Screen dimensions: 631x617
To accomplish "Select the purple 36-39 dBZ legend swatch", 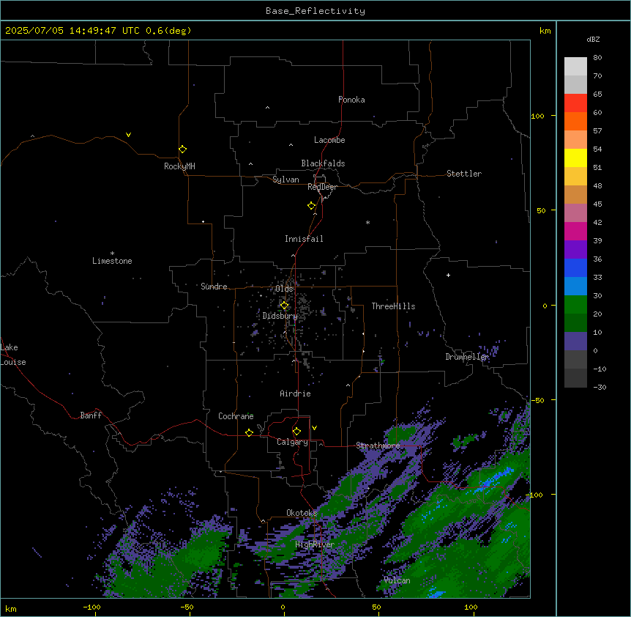I will [575, 250].
